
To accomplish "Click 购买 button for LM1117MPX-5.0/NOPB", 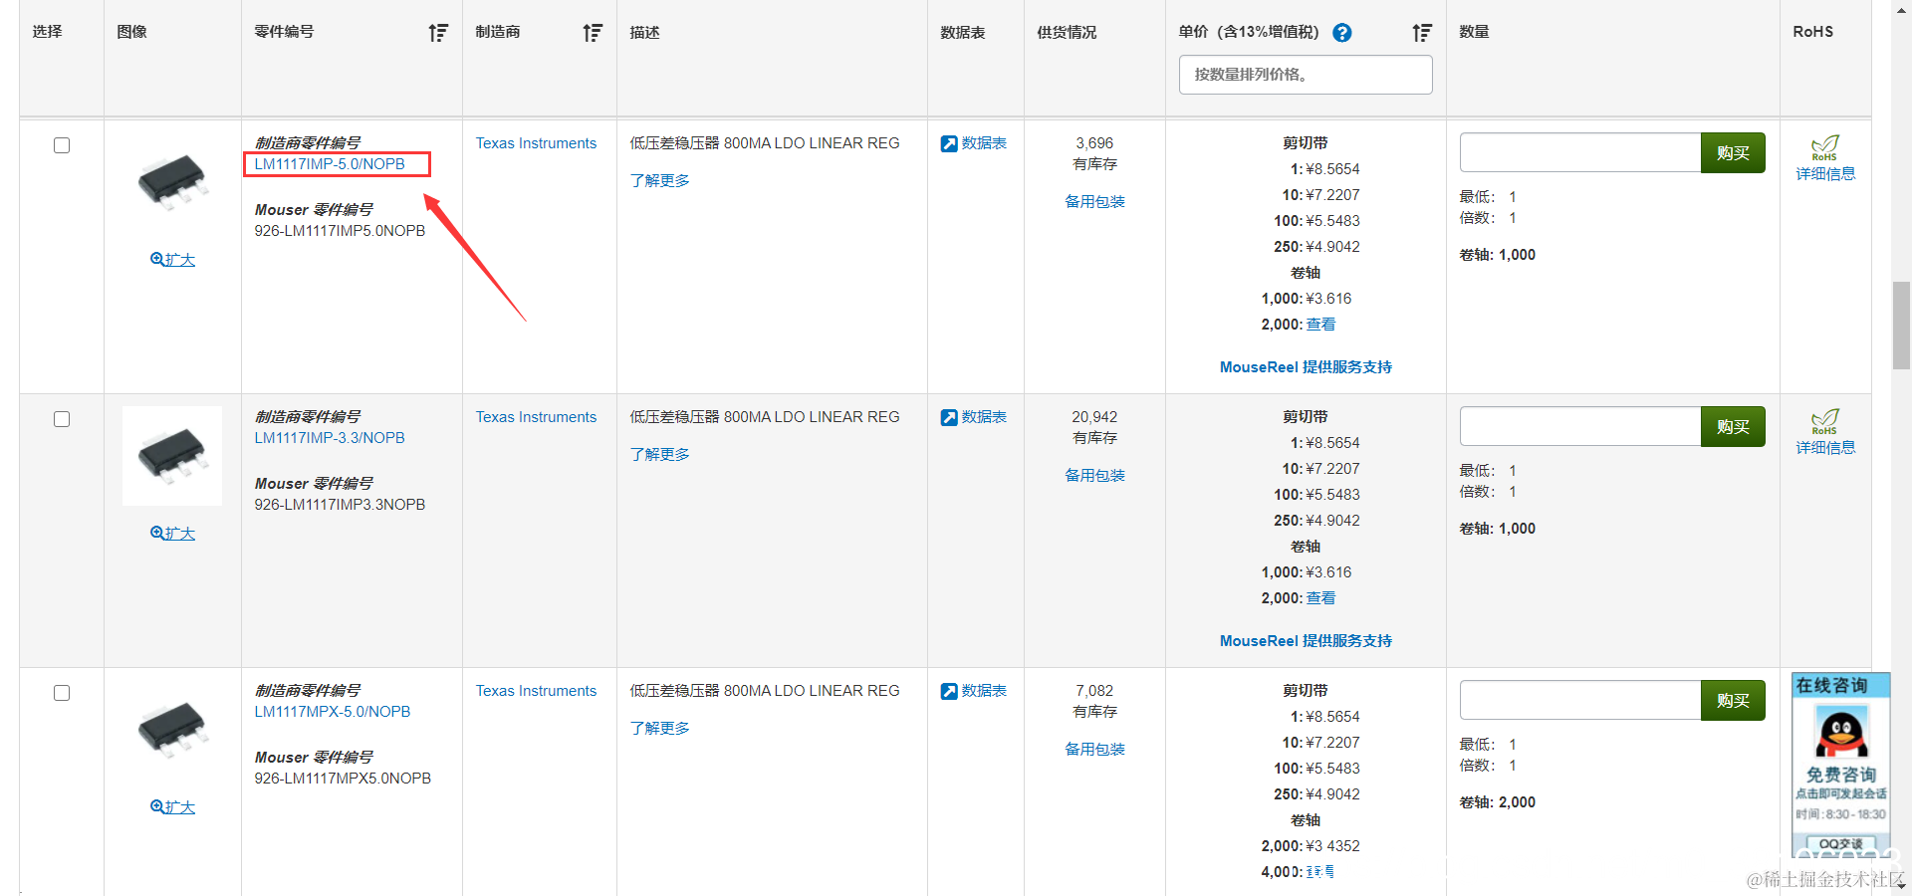I will click(x=1733, y=700).
